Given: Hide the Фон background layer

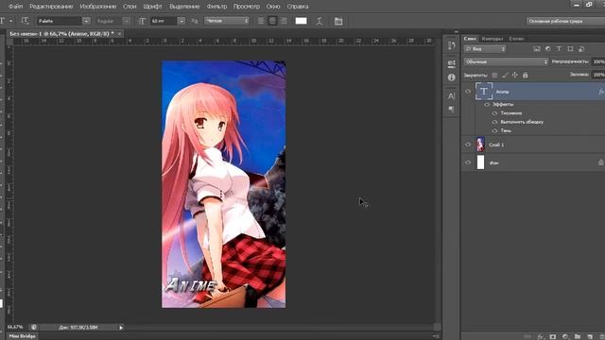Looking at the screenshot, I should tap(468, 162).
